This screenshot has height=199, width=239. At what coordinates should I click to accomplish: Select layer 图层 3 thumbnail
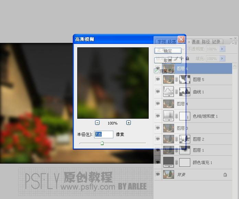(x=168, y=128)
